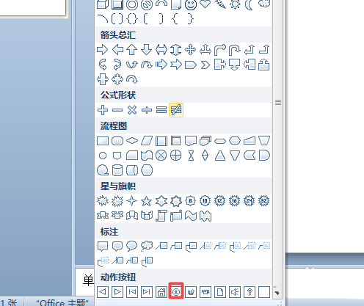
Task: Select the Multiply equation shape
Action: (132, 110)
